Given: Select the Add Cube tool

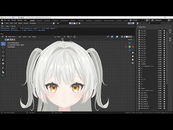Looking at the screenshot, I should (3, 76).
